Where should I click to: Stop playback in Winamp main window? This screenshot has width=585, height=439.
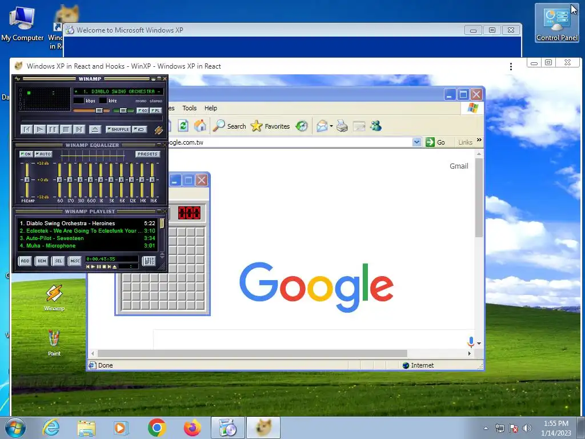point(66,130)
